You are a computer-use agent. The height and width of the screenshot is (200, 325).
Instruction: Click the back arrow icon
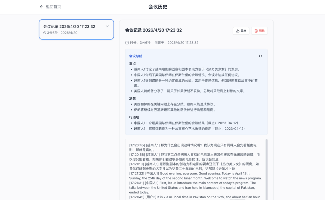click(42, 7)
